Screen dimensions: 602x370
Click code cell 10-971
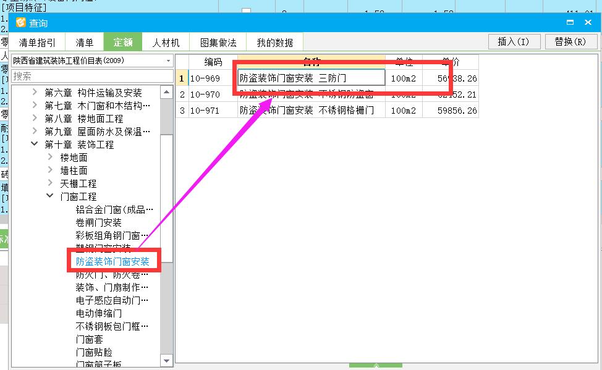[213, 111]
